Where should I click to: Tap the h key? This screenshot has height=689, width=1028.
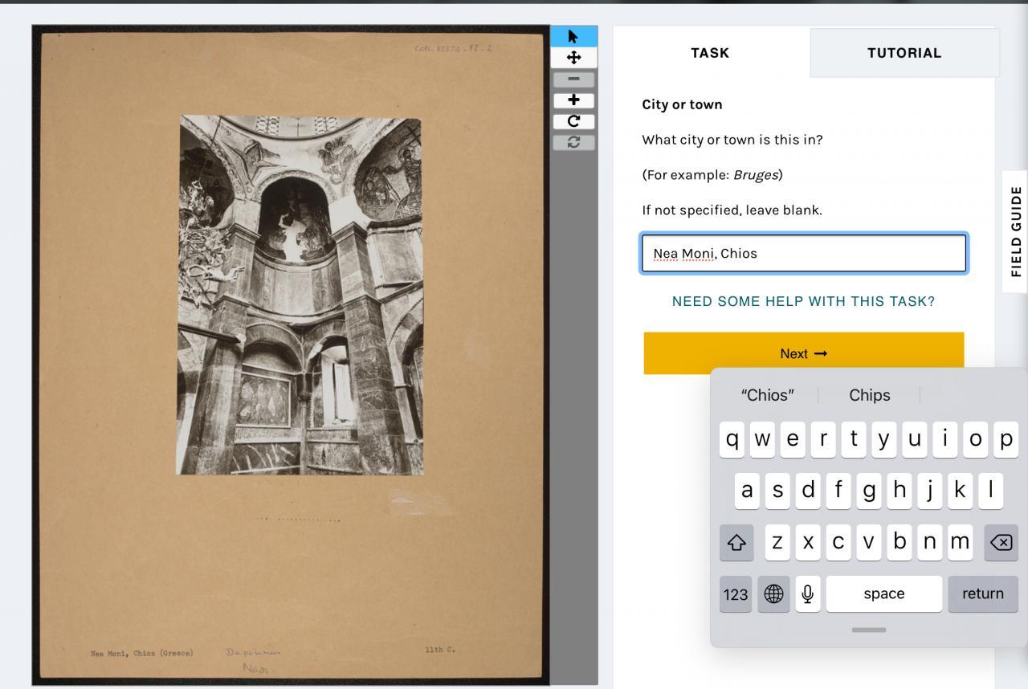899,490
